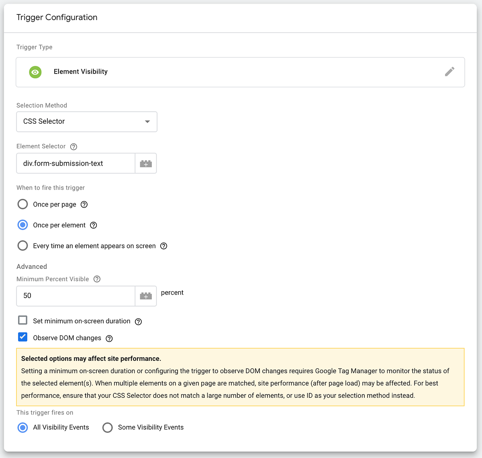Click help icon next to Minimum Percent Visible
Screen dimensions: 482x458
(x=97, y=279)
